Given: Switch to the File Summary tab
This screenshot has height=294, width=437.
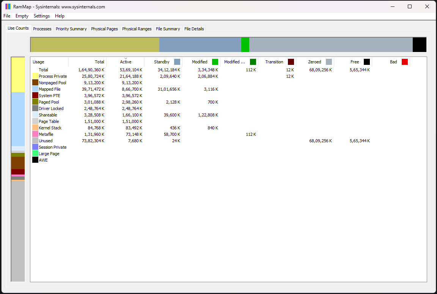Looking at the screenshot, I should click(168, 29).
